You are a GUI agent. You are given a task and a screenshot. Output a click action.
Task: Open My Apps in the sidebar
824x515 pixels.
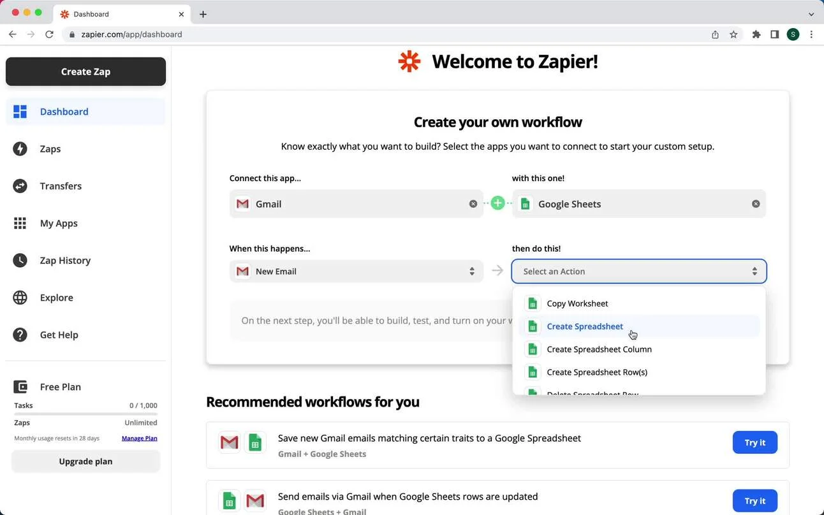click(85, 223)
